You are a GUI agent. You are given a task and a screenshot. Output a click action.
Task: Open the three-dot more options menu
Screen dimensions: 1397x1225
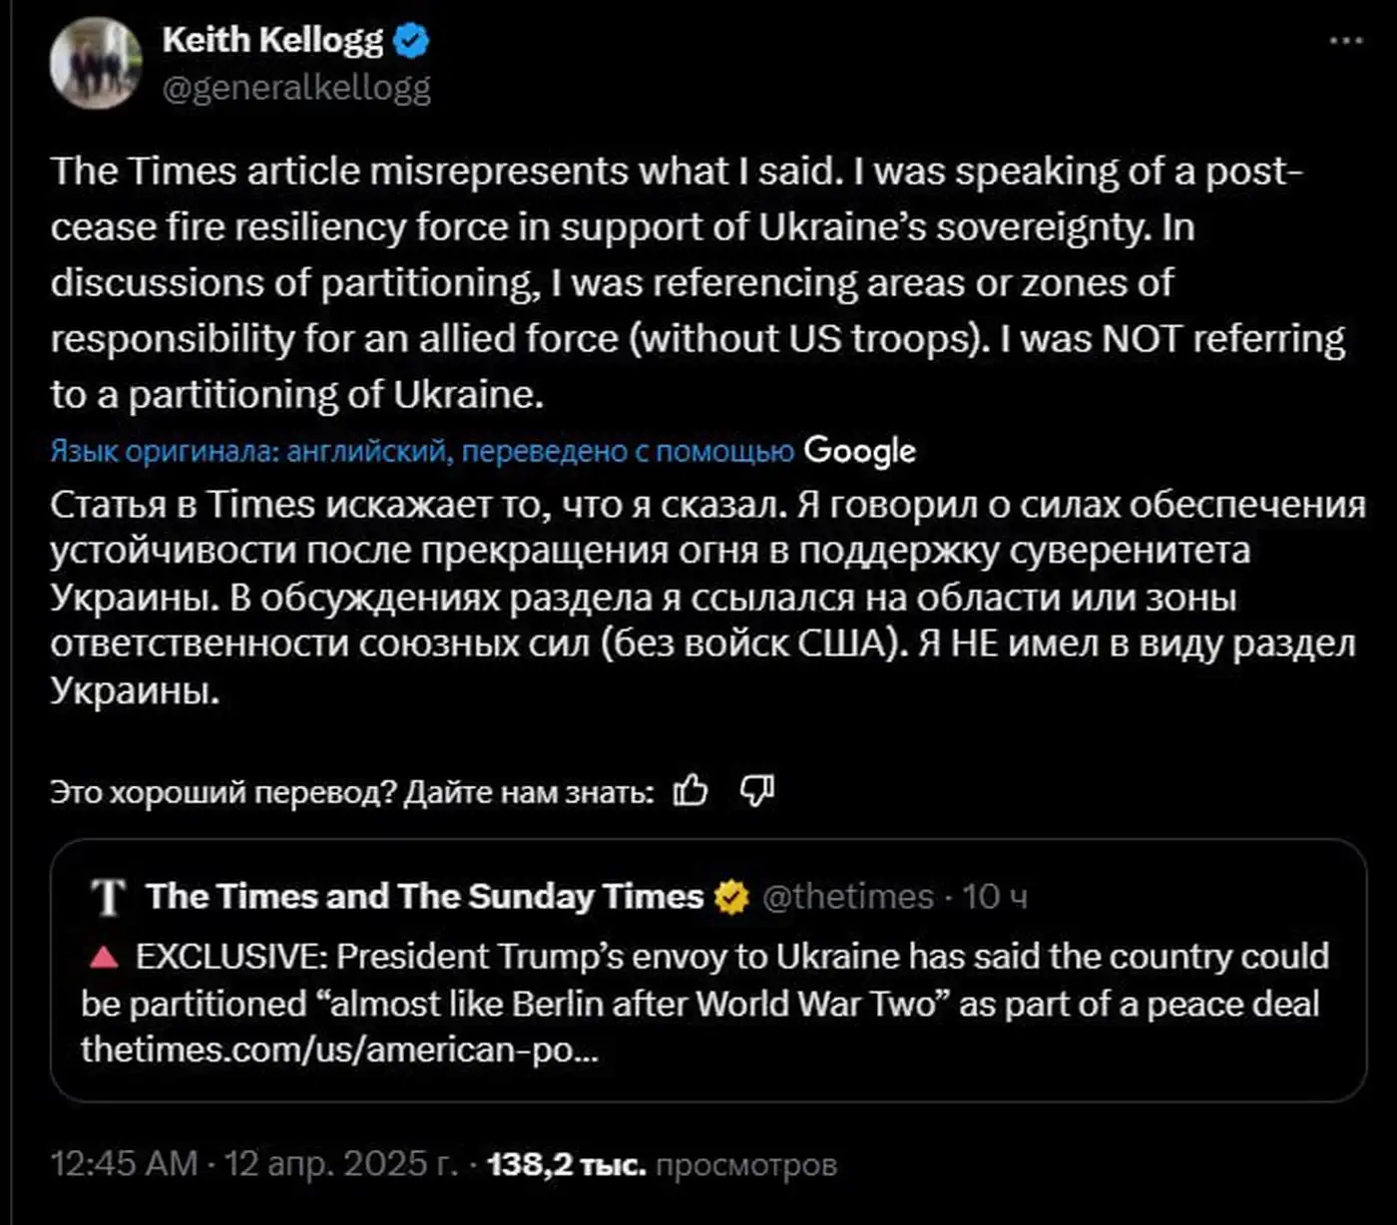point(1345,41)
